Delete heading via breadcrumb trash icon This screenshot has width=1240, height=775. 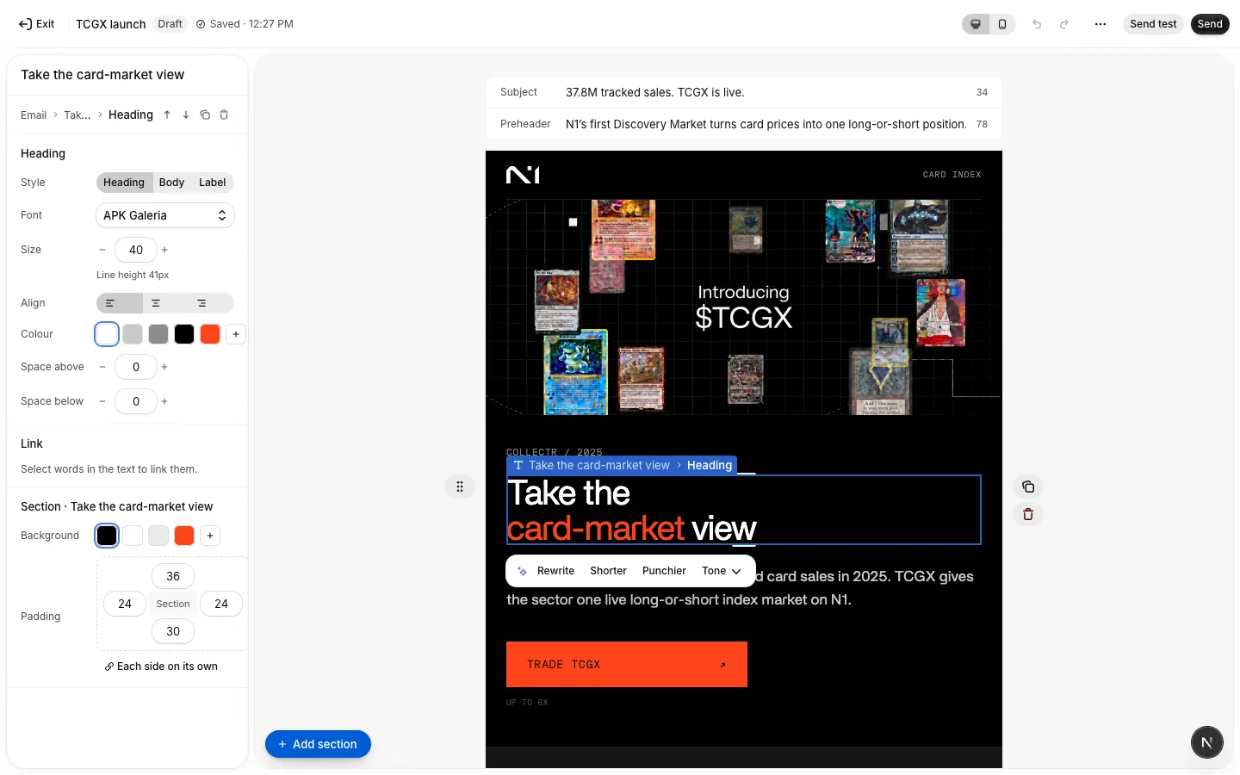coord(224,115)
